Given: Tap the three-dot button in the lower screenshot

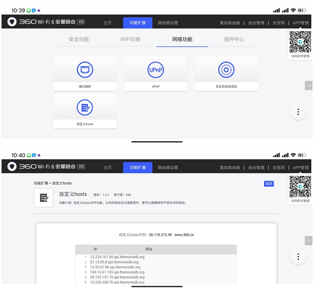Looking at the screenshot, I should (298, 256).
